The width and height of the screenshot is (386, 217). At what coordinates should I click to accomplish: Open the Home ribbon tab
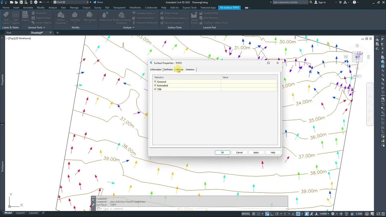tap(6, 8)
